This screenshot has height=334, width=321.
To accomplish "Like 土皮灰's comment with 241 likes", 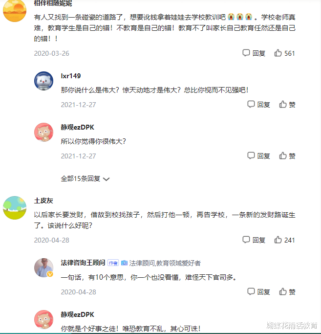I will tap(284, 240).
